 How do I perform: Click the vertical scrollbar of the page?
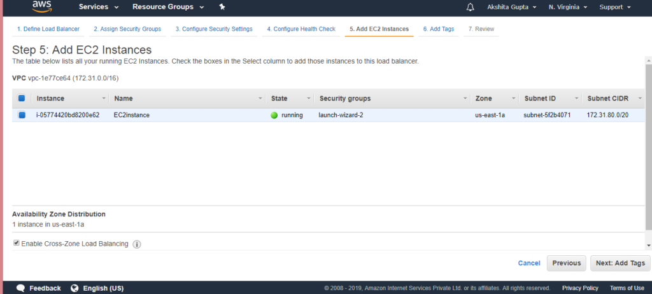click(x=648, y=146)
